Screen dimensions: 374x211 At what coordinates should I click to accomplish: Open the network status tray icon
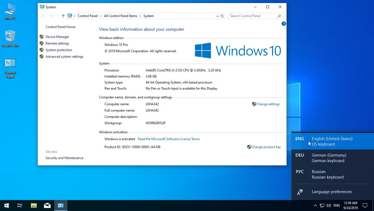[322, 206]
